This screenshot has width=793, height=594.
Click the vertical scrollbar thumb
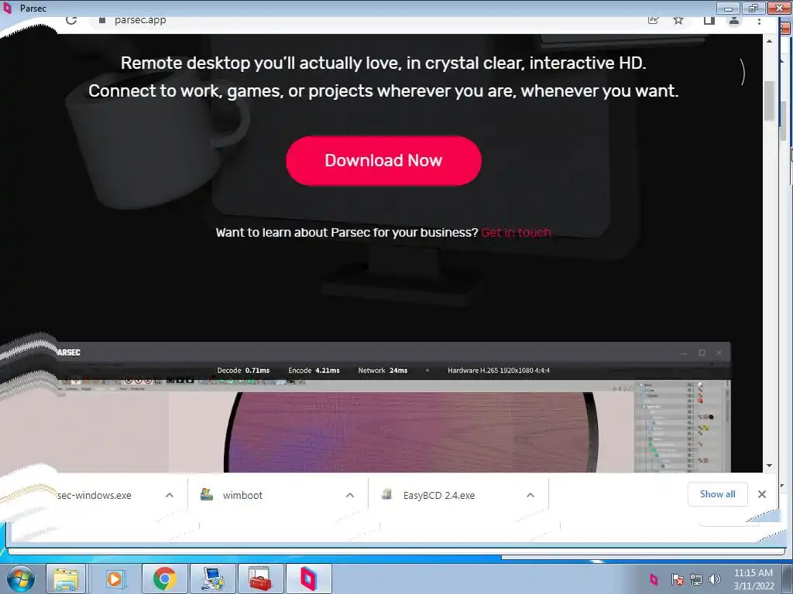coord(769,101)
